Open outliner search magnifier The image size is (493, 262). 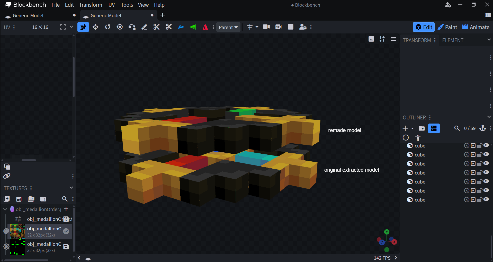pyautogui.click(x=457, y=128)
